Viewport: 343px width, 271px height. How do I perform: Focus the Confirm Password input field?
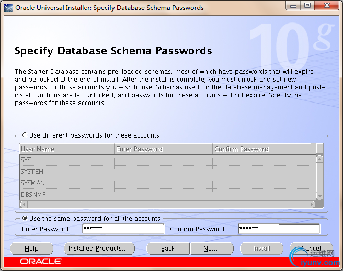(x=279, y=229)
